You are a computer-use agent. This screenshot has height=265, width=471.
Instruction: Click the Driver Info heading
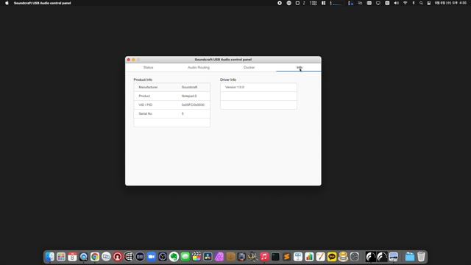pos(228,79)
